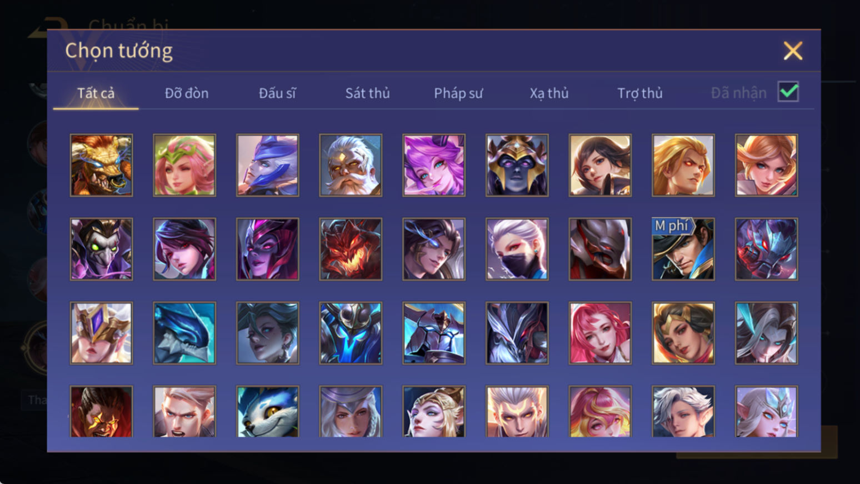Show the 'Pháp sư' hero category
860x484 pixels.
point(458,93)
